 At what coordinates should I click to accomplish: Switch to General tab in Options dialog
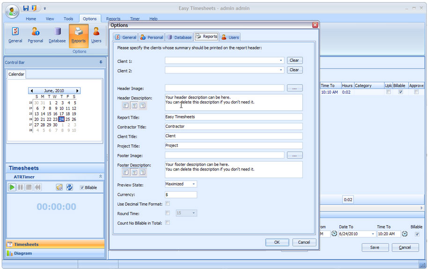125,37
